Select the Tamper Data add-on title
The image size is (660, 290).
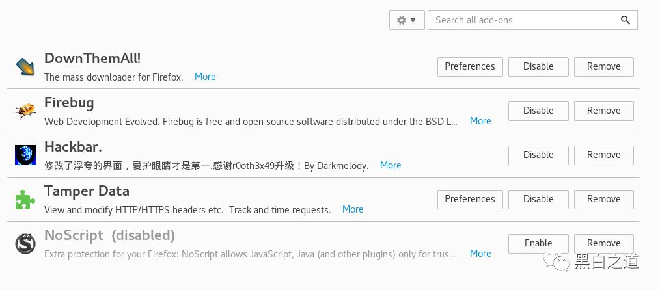(87, 191)
